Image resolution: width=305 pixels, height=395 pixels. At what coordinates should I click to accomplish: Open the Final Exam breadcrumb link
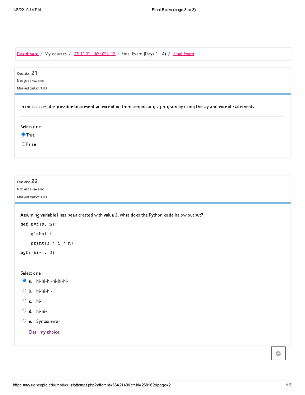coord(183,54)
